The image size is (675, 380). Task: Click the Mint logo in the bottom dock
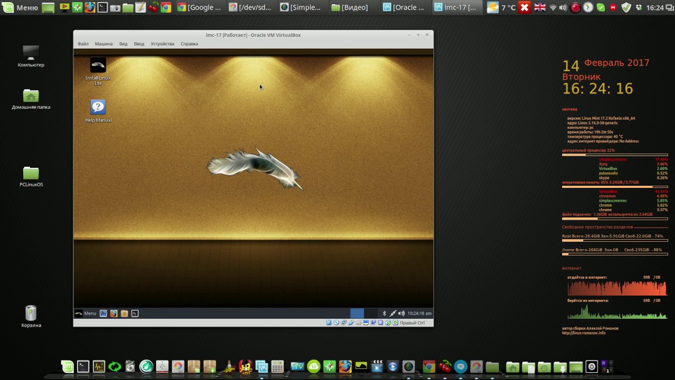coord(67,366)
